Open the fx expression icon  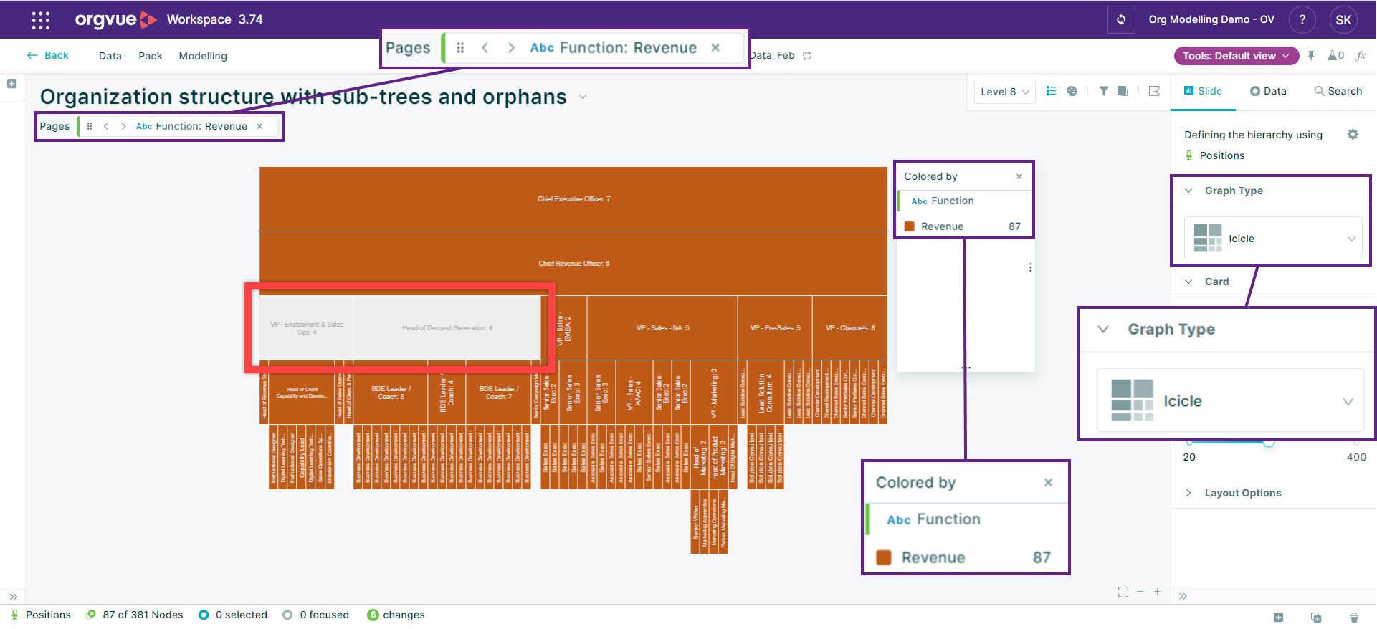(1361, 56)
